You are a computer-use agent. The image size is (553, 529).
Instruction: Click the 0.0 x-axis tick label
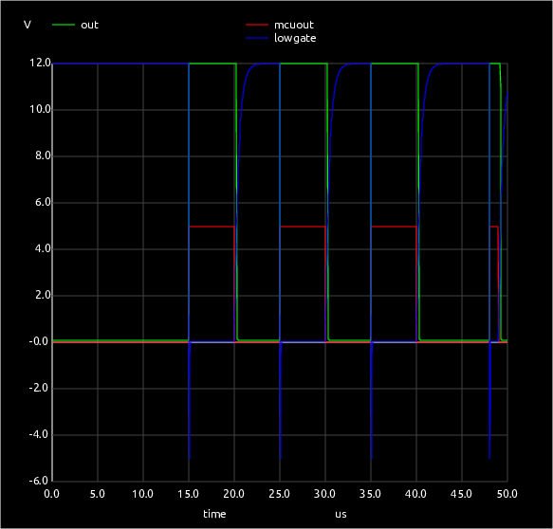coord(51,494)
